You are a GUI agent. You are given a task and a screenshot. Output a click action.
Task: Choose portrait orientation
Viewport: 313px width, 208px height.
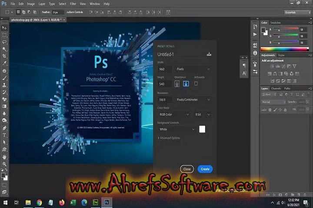[x=177, y=84]
